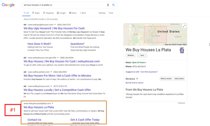This screenshot has width=210, height=126.
Task: Open dropdown arrow next to sellhousefast.com URL
Action: click(x=51, y=72)
